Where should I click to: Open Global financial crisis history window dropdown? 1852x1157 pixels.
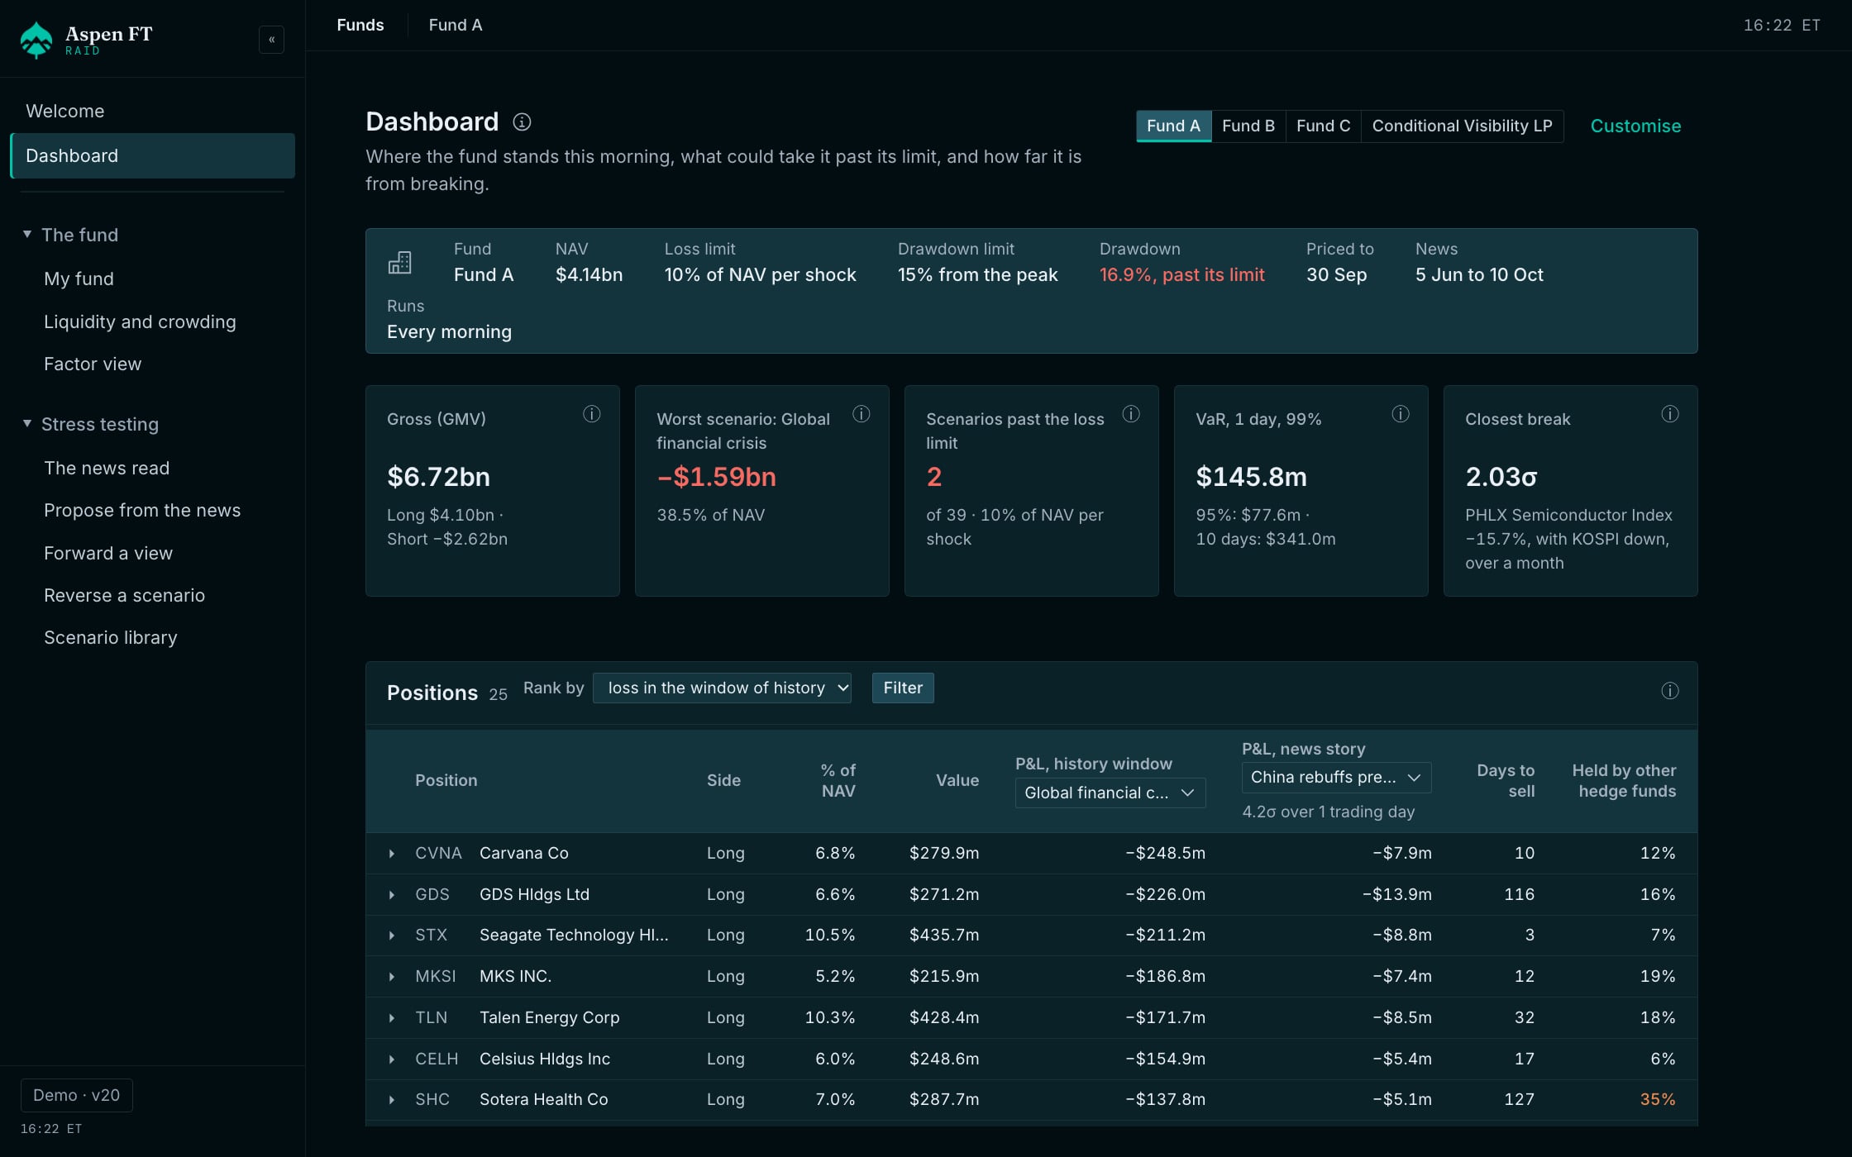point(1110,793)
